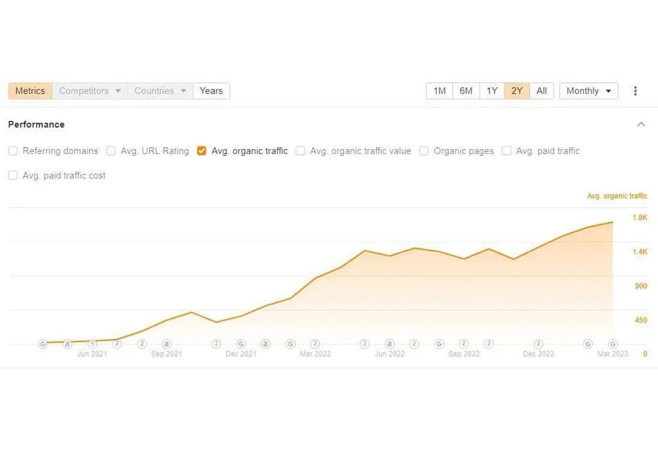Set the time range to 1Y
This screenshot has width=658, height=452.
coord(492,91)
